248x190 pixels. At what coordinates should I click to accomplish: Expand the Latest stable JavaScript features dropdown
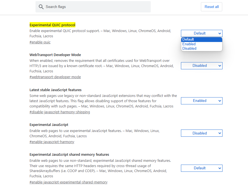tap(201, 101)
